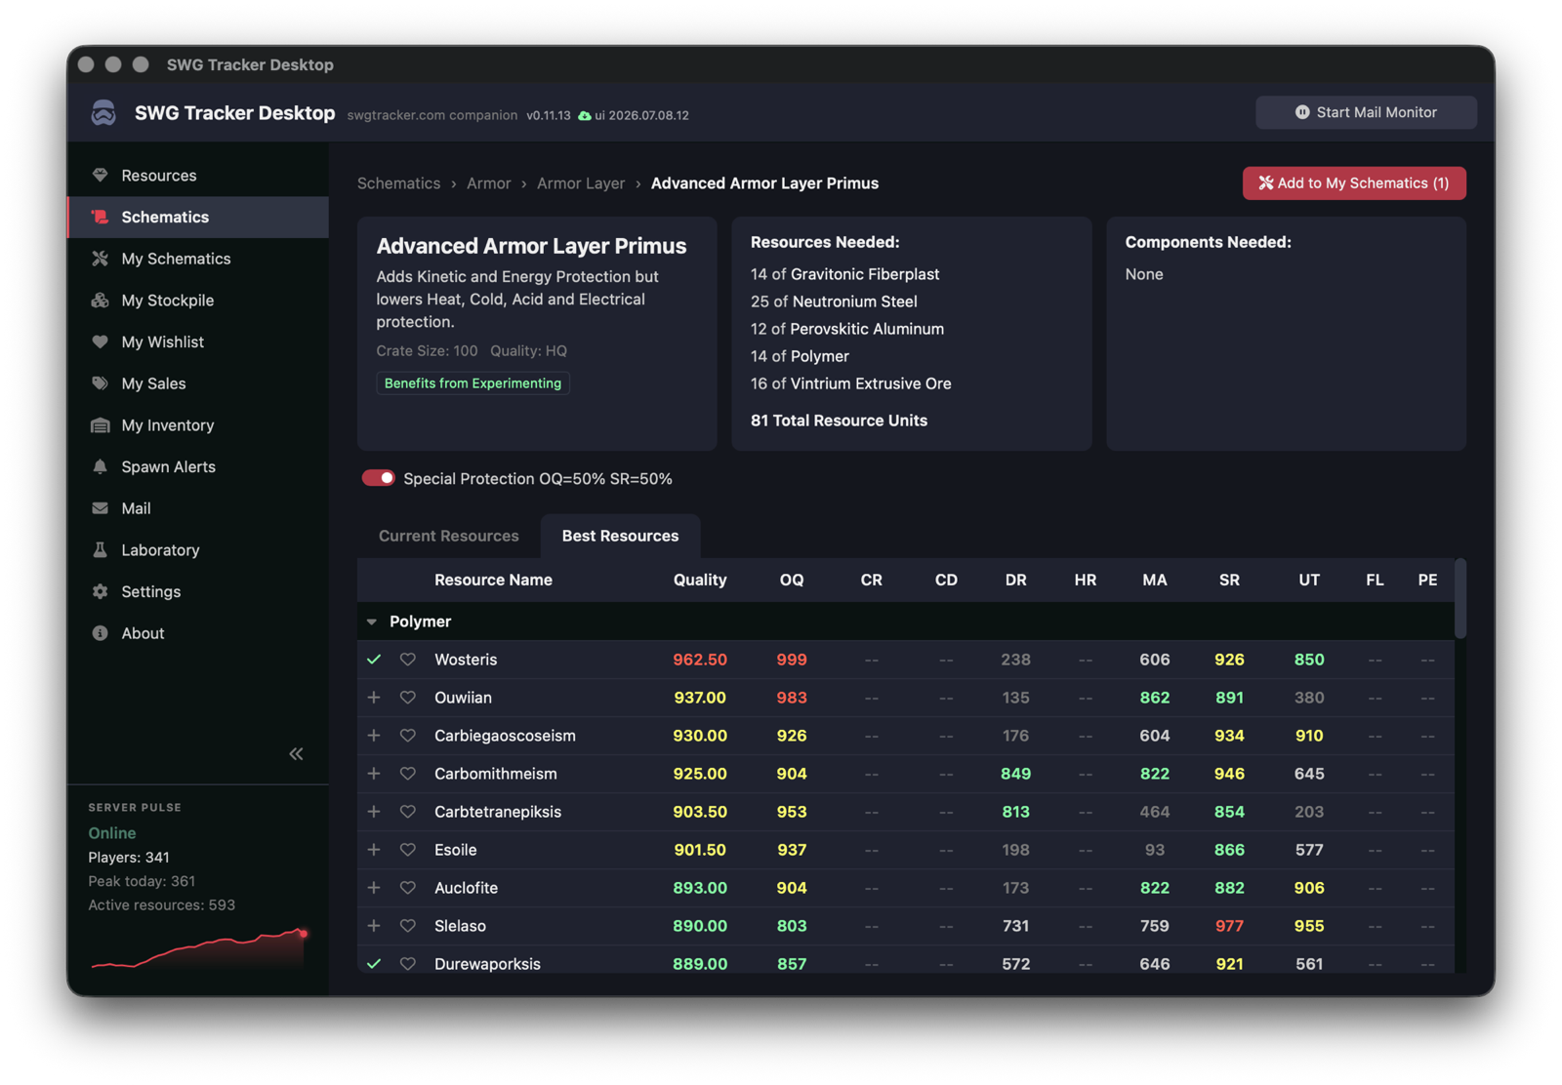Favorite Carbomithmeism with its heart icon
1562x1085 pixels.
[408, 774]
